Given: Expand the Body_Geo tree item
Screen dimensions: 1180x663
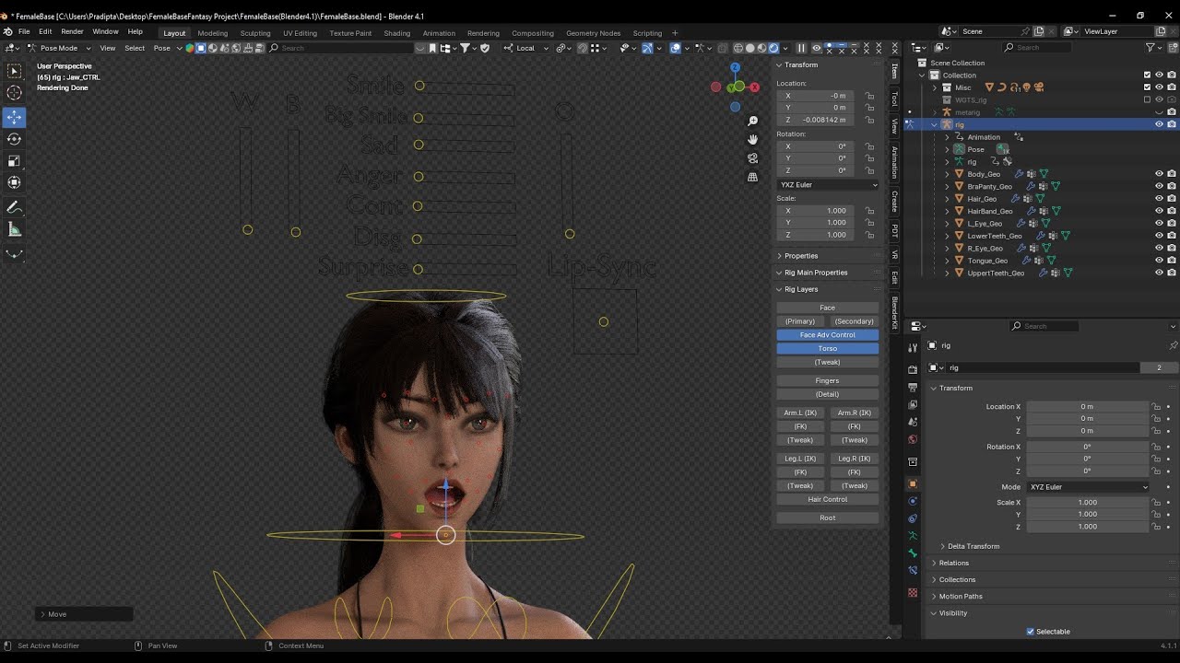Looking at the screenshot, I should point(947,174).
